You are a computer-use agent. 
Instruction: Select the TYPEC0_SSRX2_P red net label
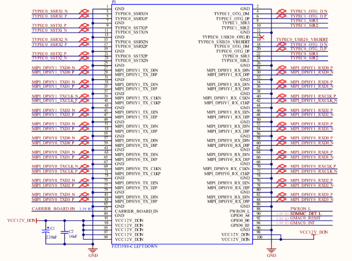click(x=50, y=44)
